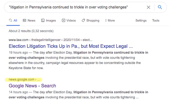169x104 pixels.
Task: Click the All tab magnifier icon
Action: [10, 20]
